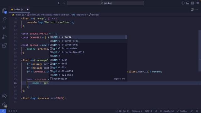This screenshot has width=201, height=113.
Task: Click the unsaved dot on index.js tab
Action: pos(28,9)
